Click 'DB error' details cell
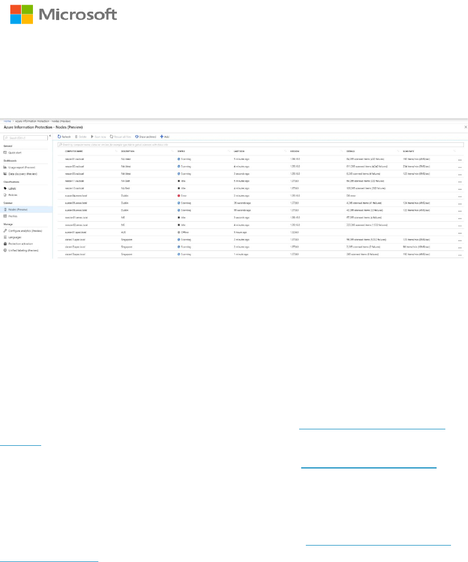Viewport: 468px width, 562px height. (x=351, y=196)
